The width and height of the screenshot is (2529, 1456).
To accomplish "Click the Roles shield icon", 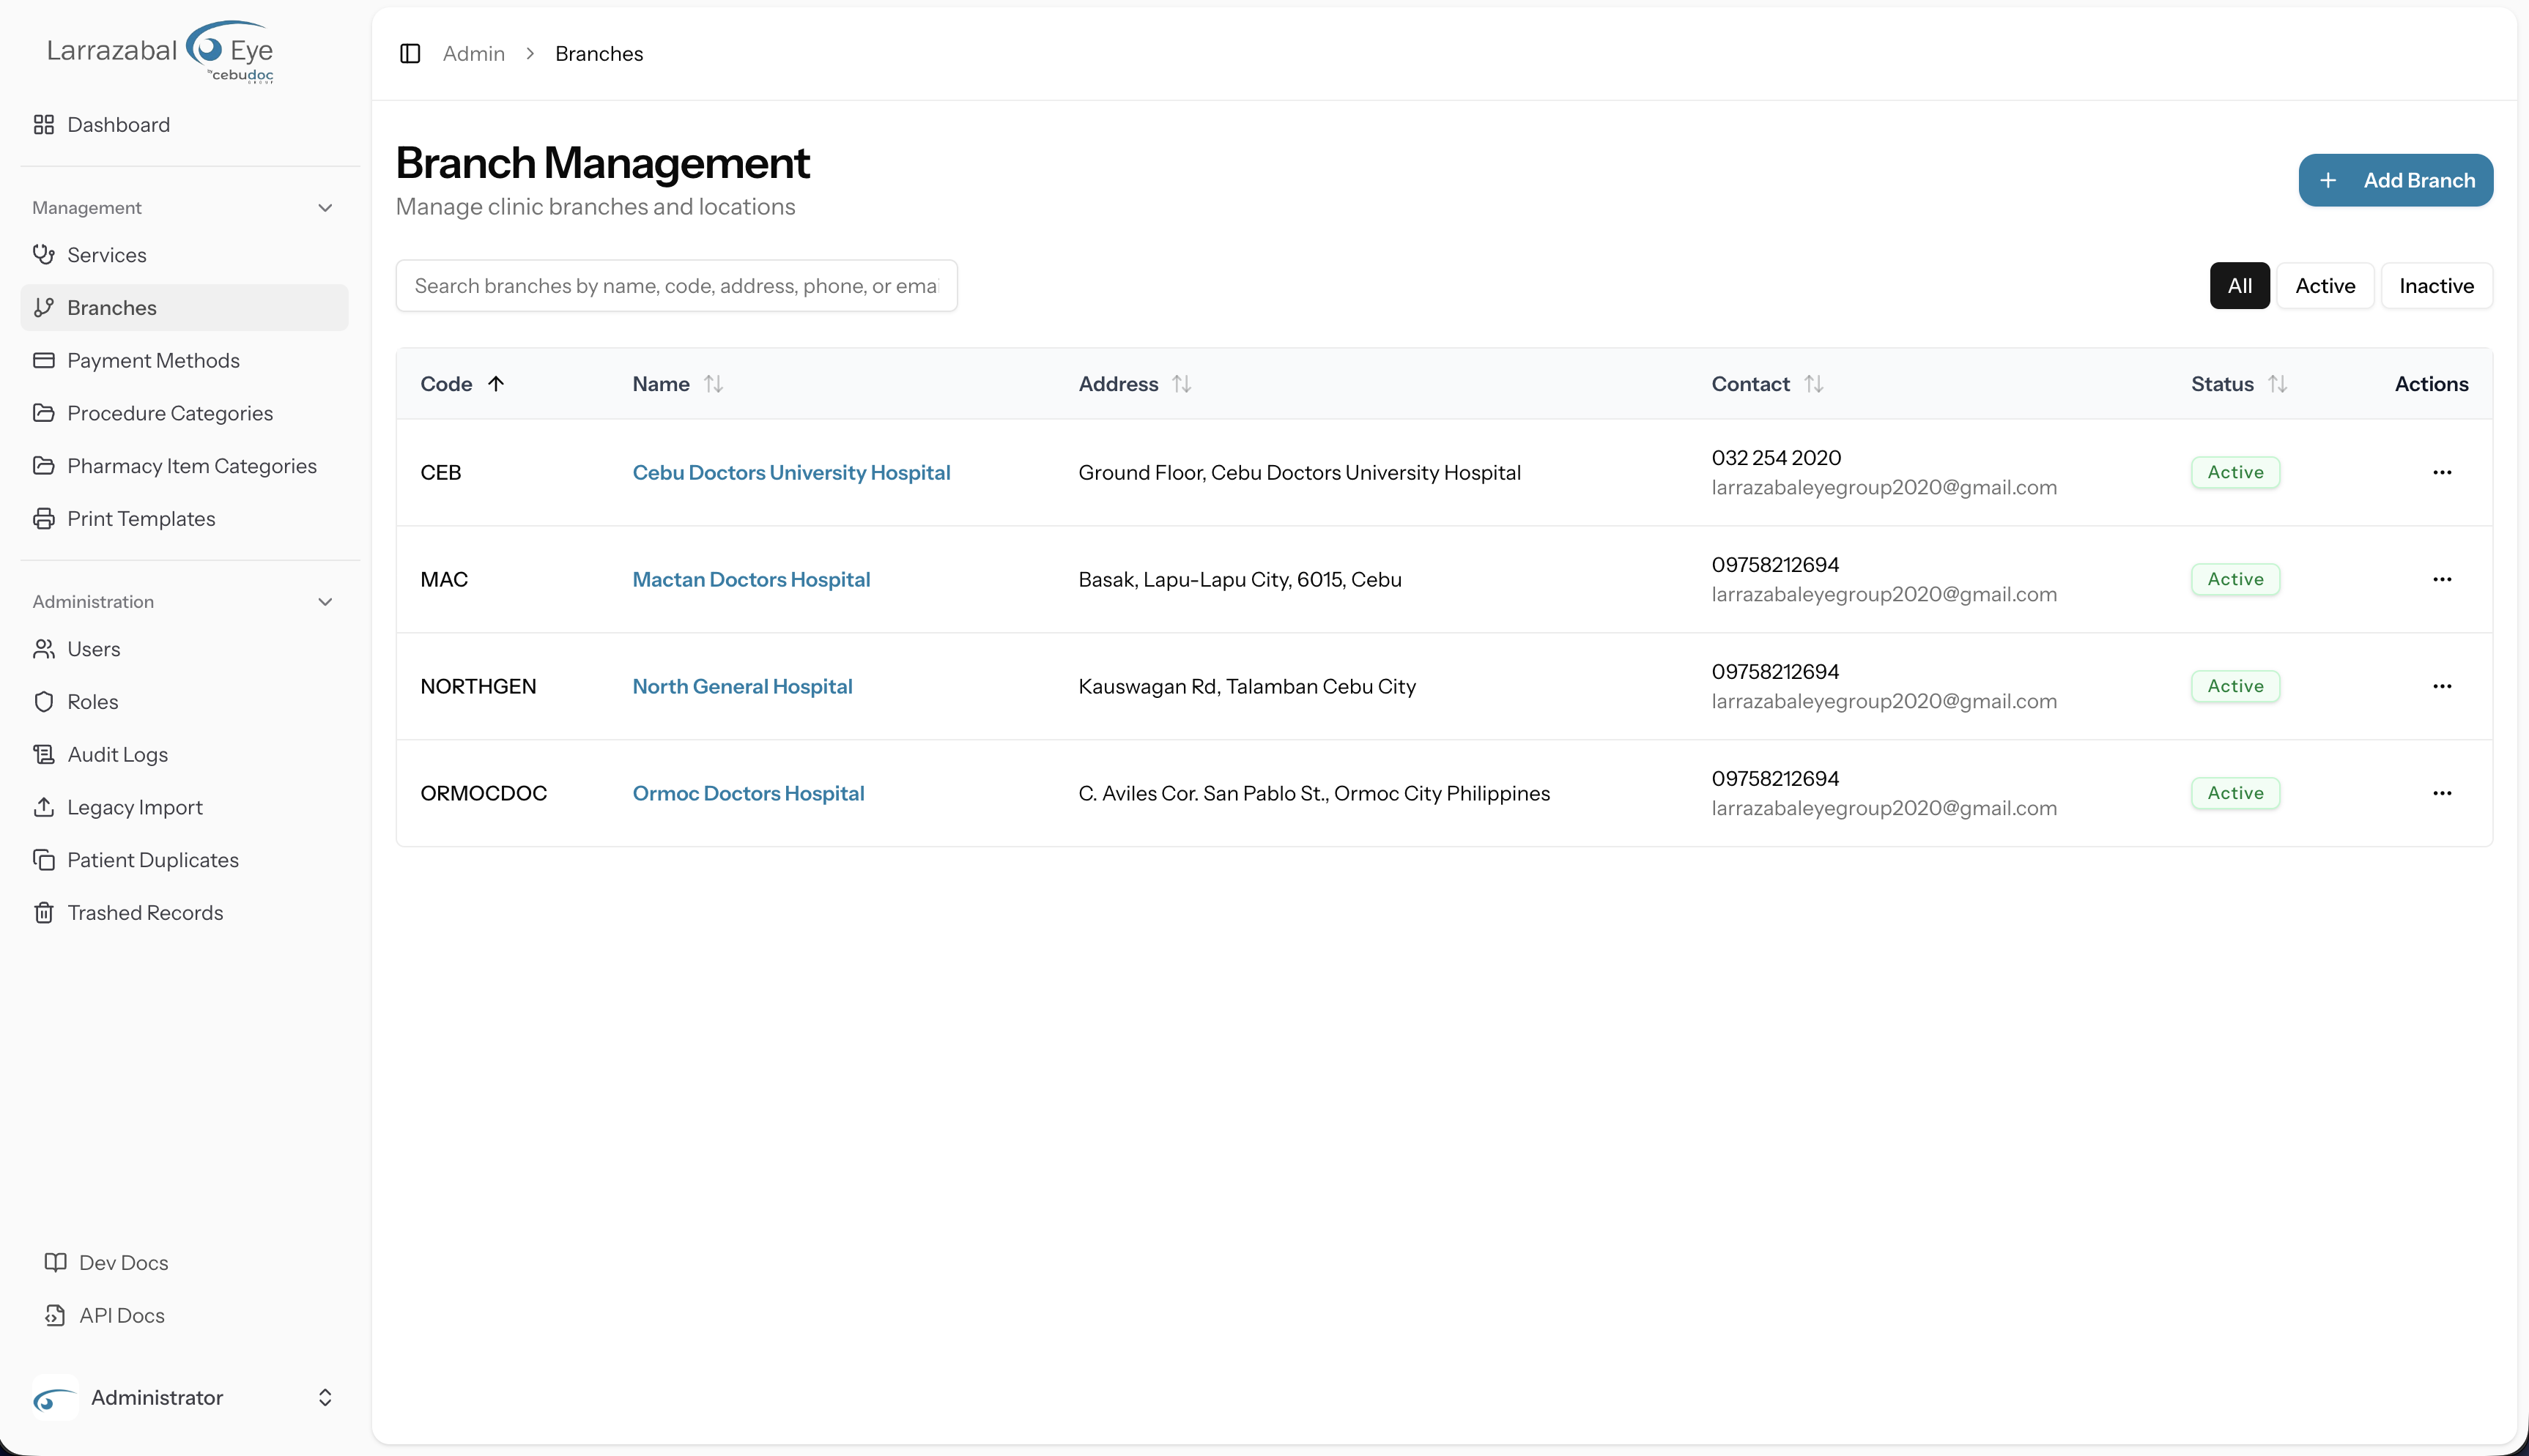I will pos(43,702).
